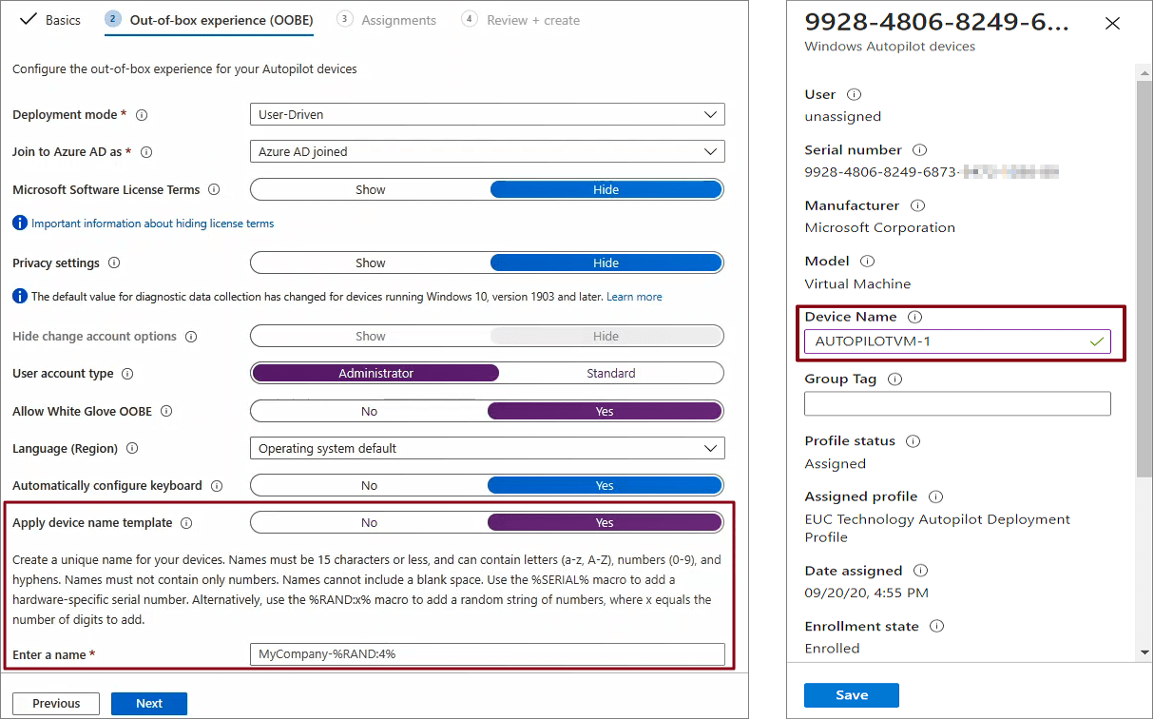The height and width of the screenshot is (720, 1154).
Task: Set User account type to Standard
Action: click(x=610, y=373)
